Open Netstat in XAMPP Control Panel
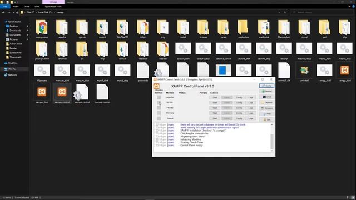Viewport: 356px width, 200px height. tap(266, 91)
